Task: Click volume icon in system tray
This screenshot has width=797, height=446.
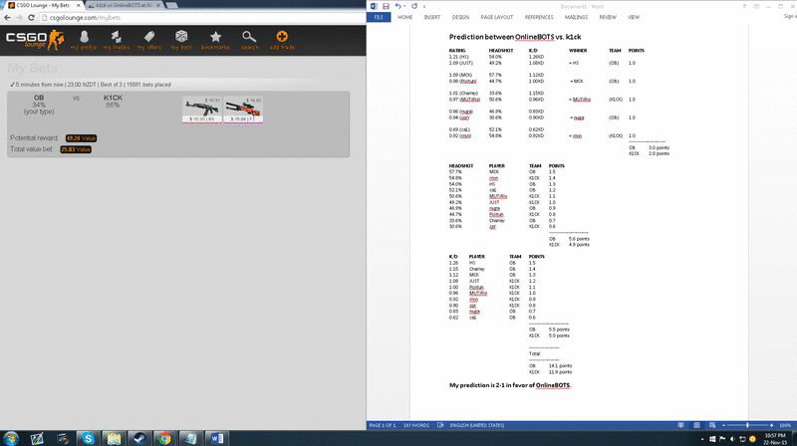Action: [732, 439]
